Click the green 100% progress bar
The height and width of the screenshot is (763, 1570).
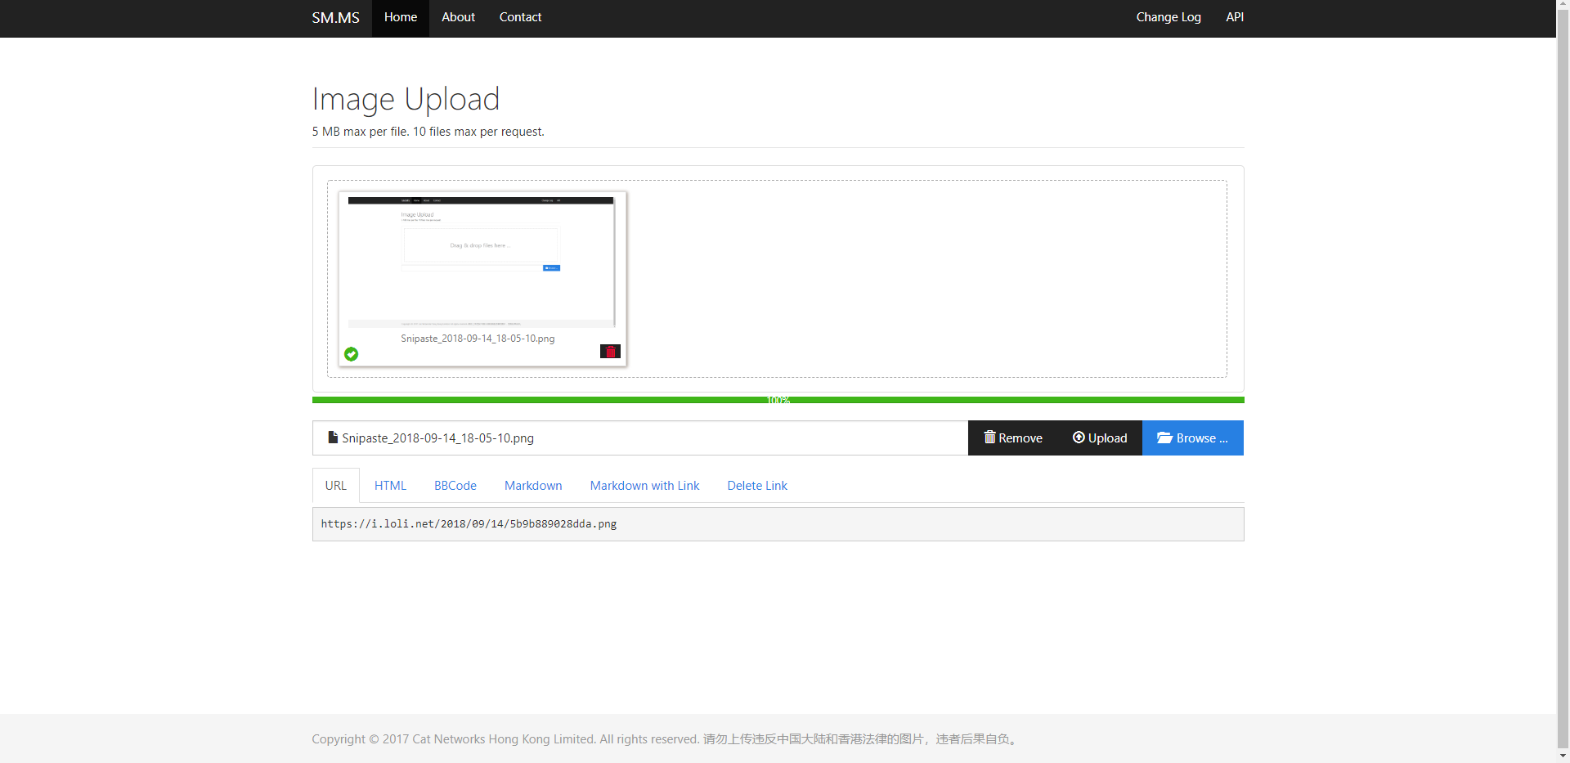(x=778, y=400)
